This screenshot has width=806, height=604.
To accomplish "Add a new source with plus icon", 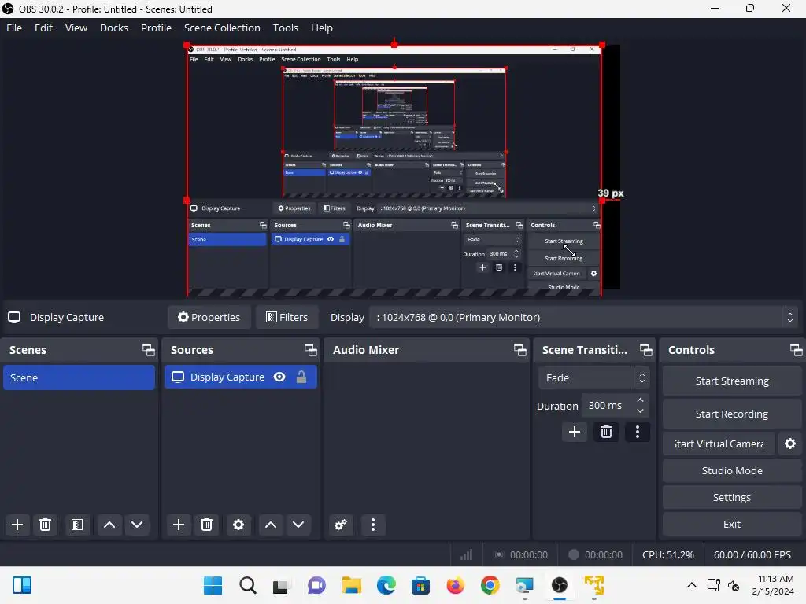I will [179, 525].
